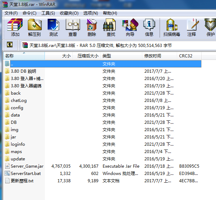Open the 文件(F) menu
Viewport: 216px width, 200px height.
pos(11,13)
